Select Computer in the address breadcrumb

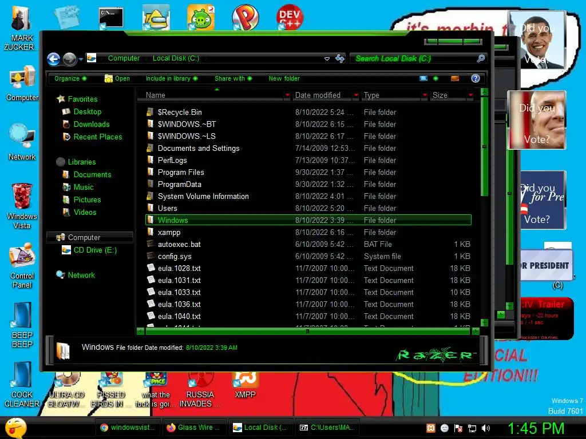click(x=124, y=58)
